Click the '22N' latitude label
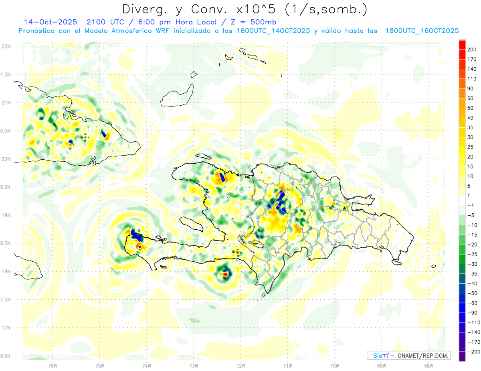 pos(6,46)
